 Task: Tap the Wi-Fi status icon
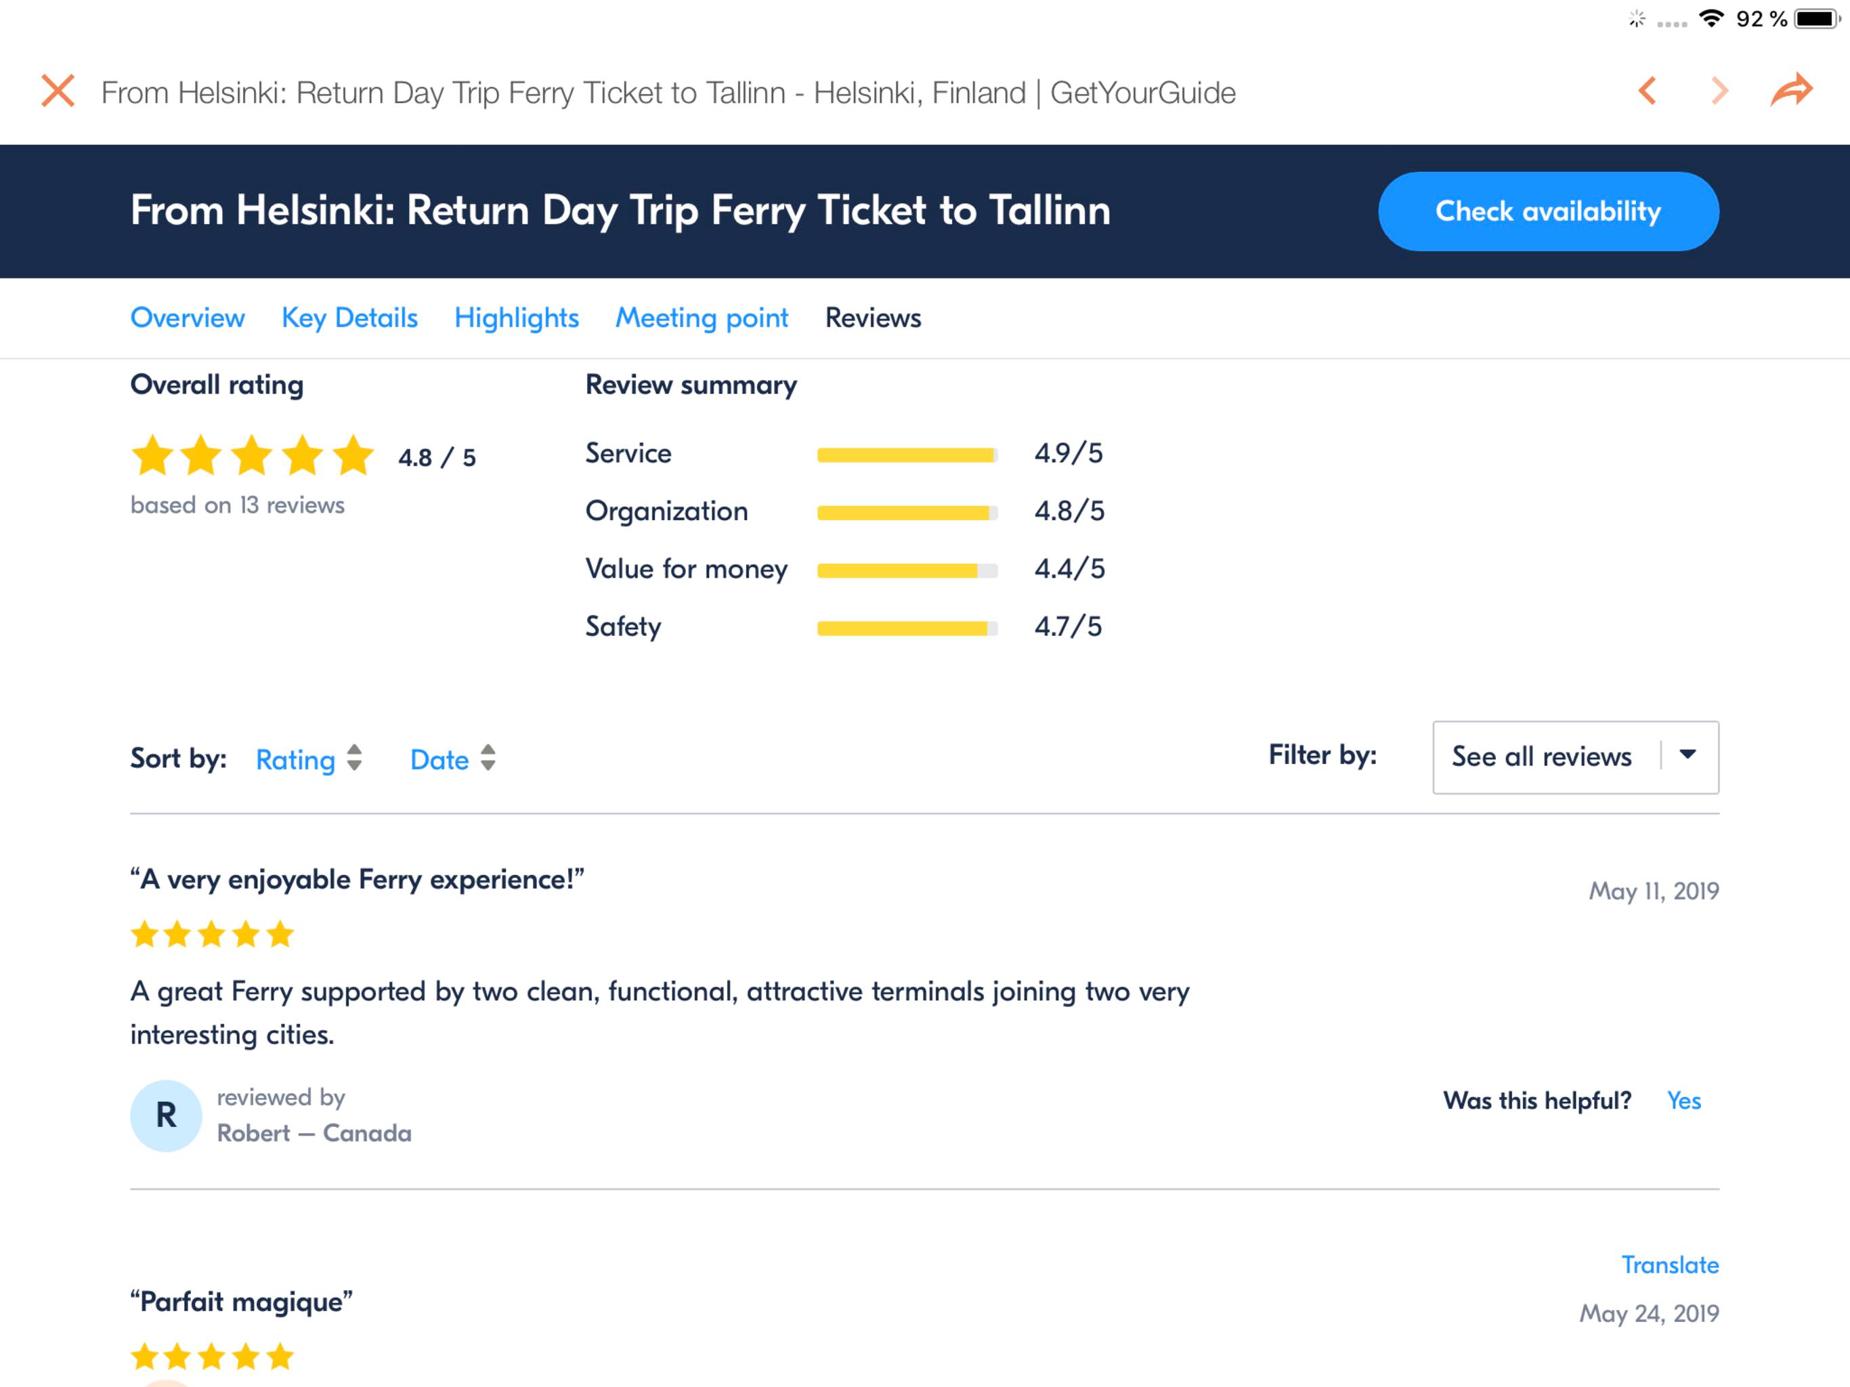pos(1711,18)
